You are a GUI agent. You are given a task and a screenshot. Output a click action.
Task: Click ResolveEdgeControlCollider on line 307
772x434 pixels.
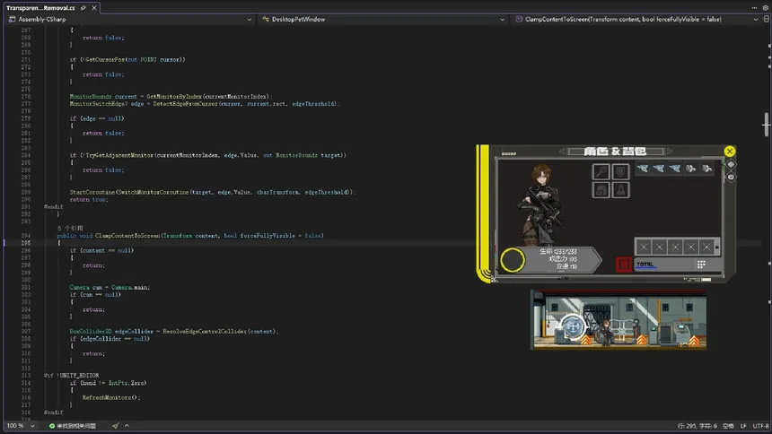click(205, 331)
